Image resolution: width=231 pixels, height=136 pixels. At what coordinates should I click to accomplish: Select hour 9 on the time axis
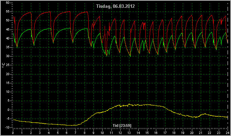(93, 133)
